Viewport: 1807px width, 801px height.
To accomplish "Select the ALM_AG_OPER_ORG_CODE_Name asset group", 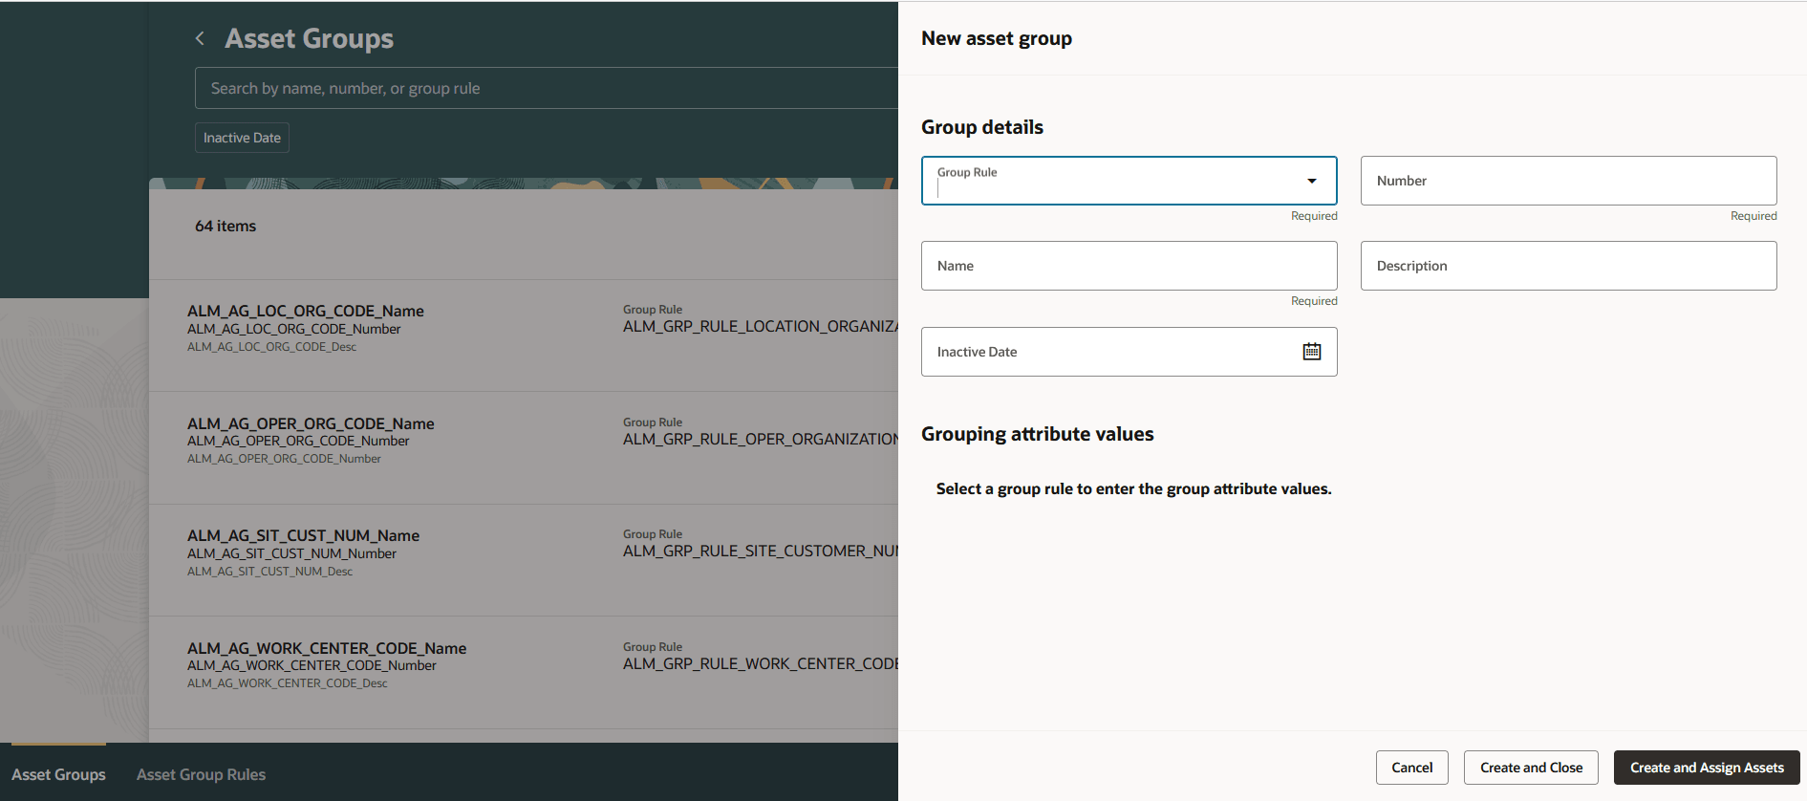I will (311, 423).
